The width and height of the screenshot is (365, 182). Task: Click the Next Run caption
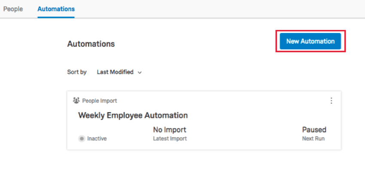[x=313, y=139]
